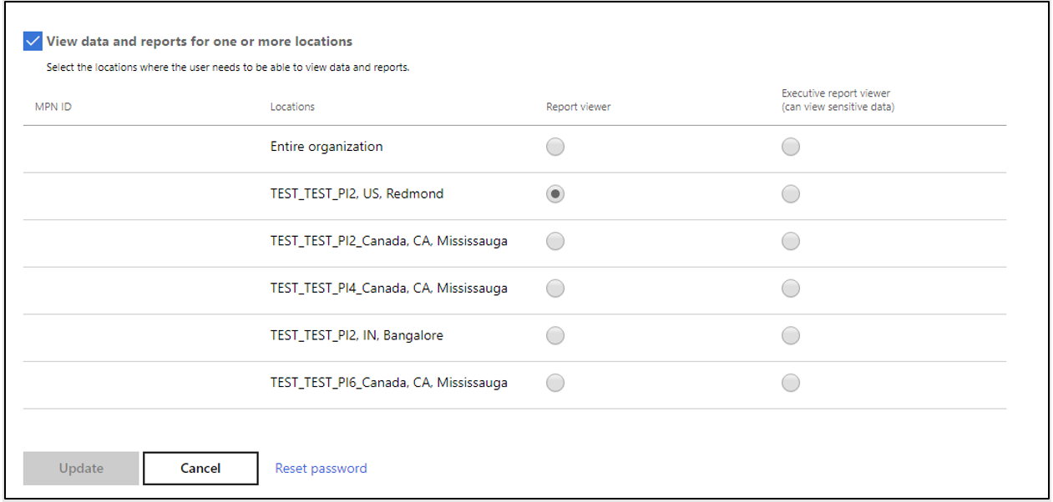Select Report viewer for TEST_TEST_PI4_Canada, CA, Mississauga
The width and height of the screenshot is (1053, 502).
[x=554, y=288]
